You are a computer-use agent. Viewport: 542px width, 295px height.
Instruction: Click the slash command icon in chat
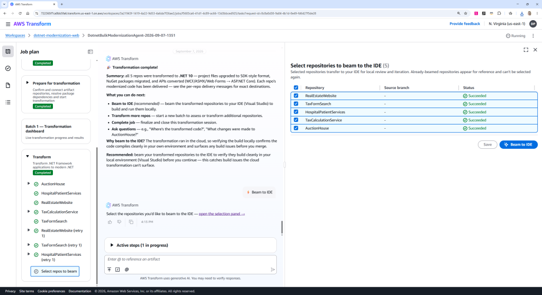click(x=118, y=270)
